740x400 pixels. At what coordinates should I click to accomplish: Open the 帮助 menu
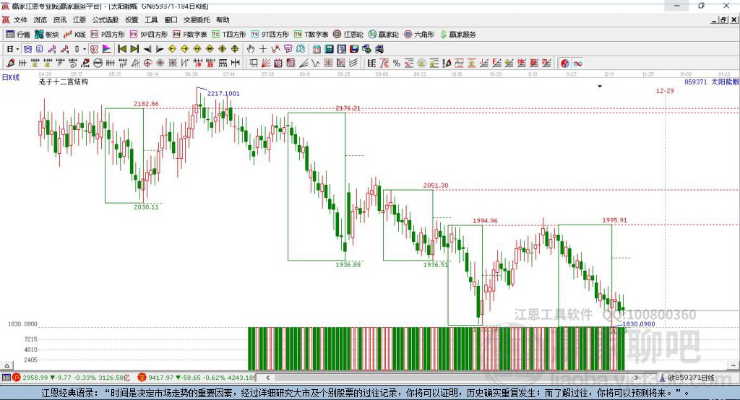[223, 19]
